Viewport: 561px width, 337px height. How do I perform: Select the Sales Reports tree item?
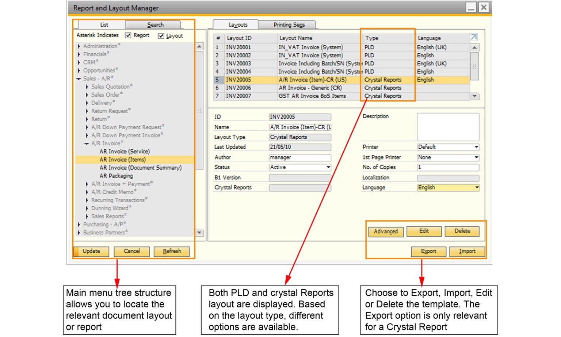tap(108, 217)
